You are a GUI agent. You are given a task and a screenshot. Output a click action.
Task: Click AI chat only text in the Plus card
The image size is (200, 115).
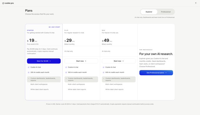69,51
